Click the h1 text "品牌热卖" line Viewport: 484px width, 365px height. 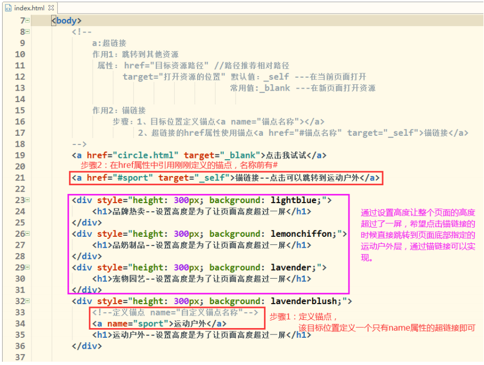click(x=201, y=211)
